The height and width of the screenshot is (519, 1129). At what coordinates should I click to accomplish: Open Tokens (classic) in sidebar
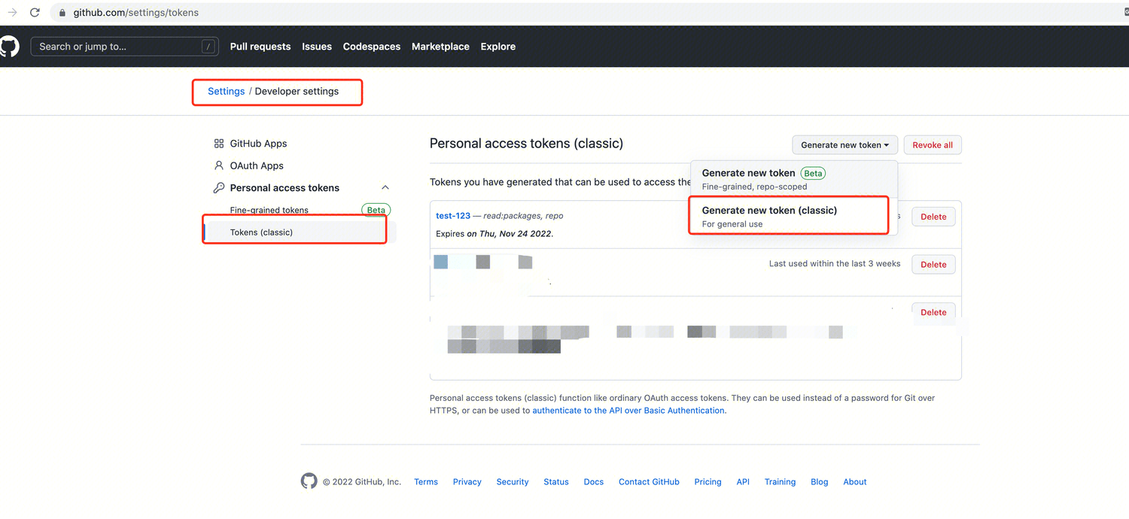[x=261, y=232]
